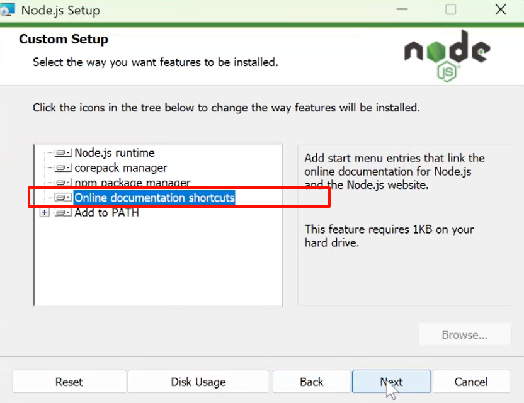Select Online documentation shortcuts row
524x403 pixels.
coord(154,198)
